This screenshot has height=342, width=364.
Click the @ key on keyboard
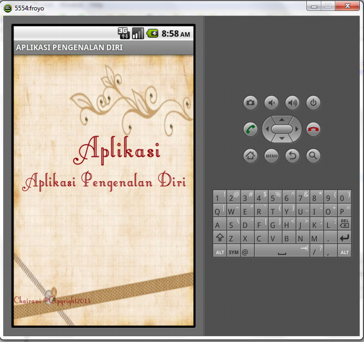[x=247, y=251]
